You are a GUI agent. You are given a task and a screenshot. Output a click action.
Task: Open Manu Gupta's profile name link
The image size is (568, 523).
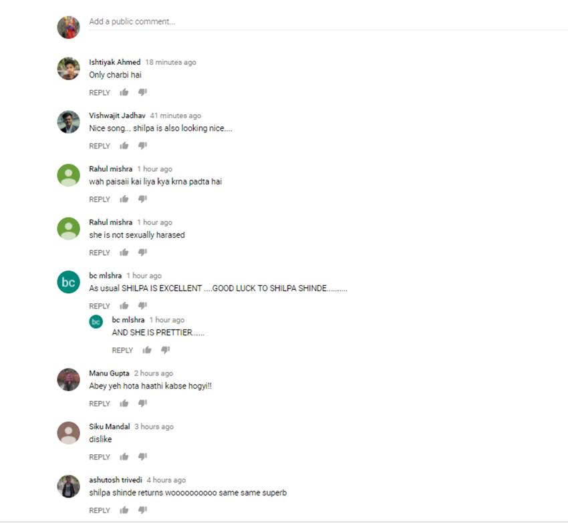(x=109, y=373)
